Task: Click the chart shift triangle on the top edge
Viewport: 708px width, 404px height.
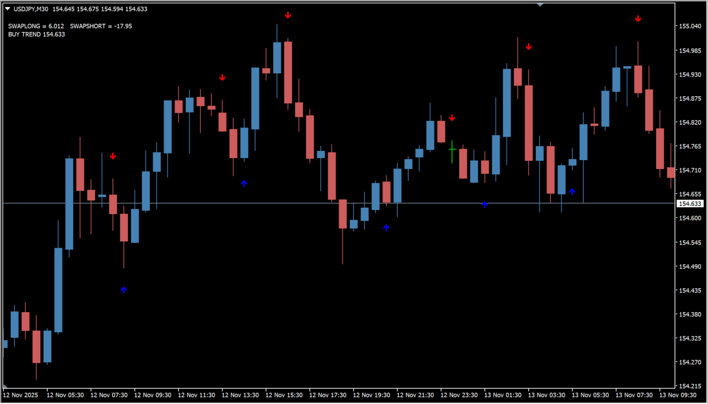Action: point(540,5)
